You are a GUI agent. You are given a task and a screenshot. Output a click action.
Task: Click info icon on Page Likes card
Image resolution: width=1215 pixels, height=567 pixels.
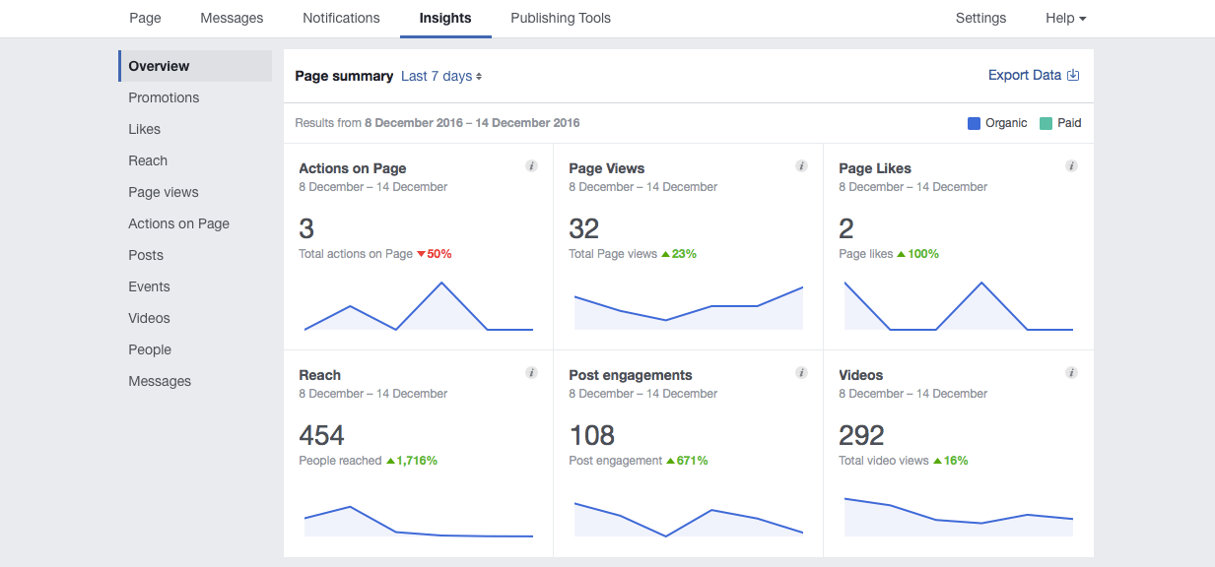pos(1072,166)
